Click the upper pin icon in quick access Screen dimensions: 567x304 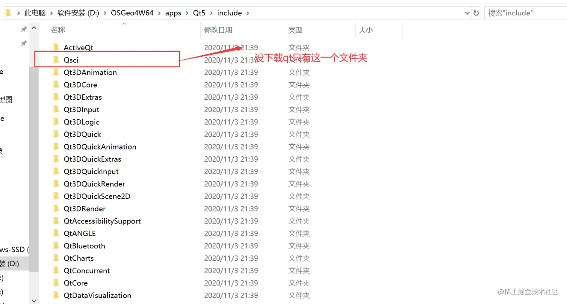[x=24, y=29]
